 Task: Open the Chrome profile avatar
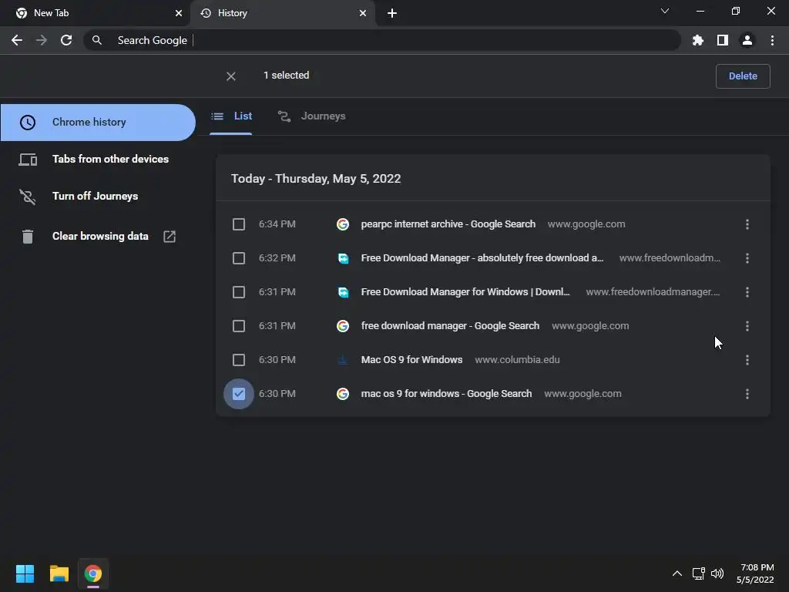tap(747, 40)
